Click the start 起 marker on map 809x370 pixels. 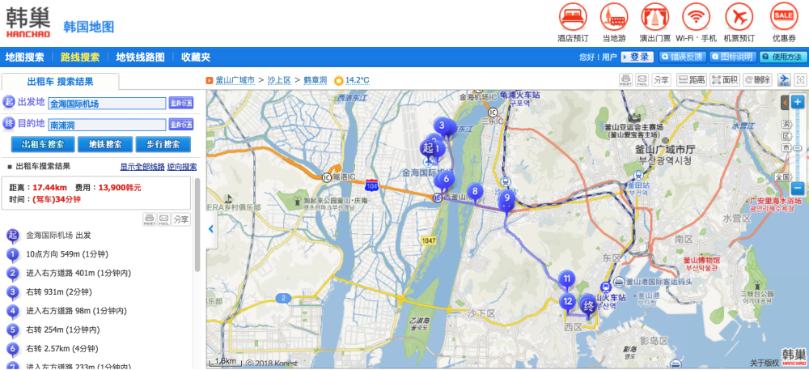[427, 148]
